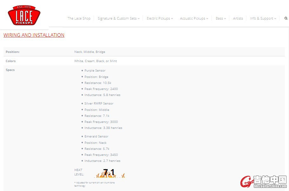Follow the Wiring and Installation link
Viewport: 289px width, 191px height.
34,35
